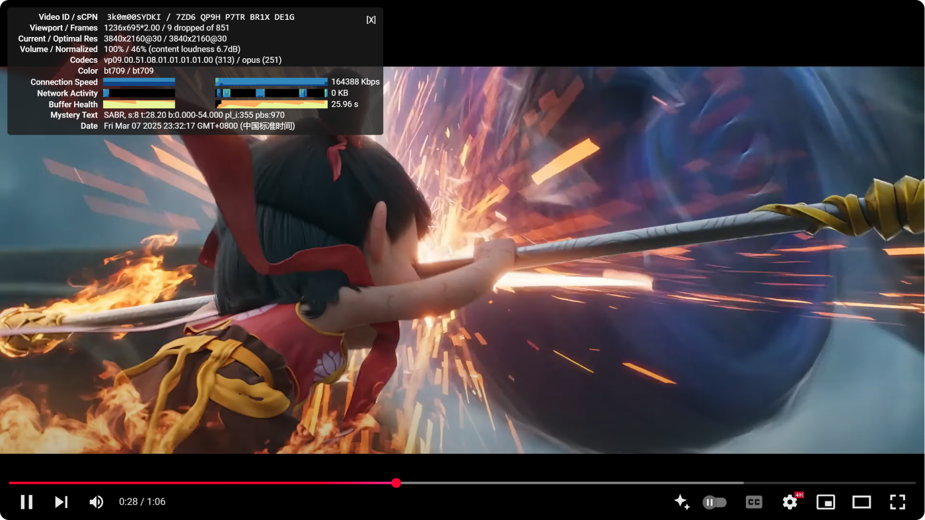Enter full screen mode
This screenshot has width=925, height=520.
coord(897,502)
